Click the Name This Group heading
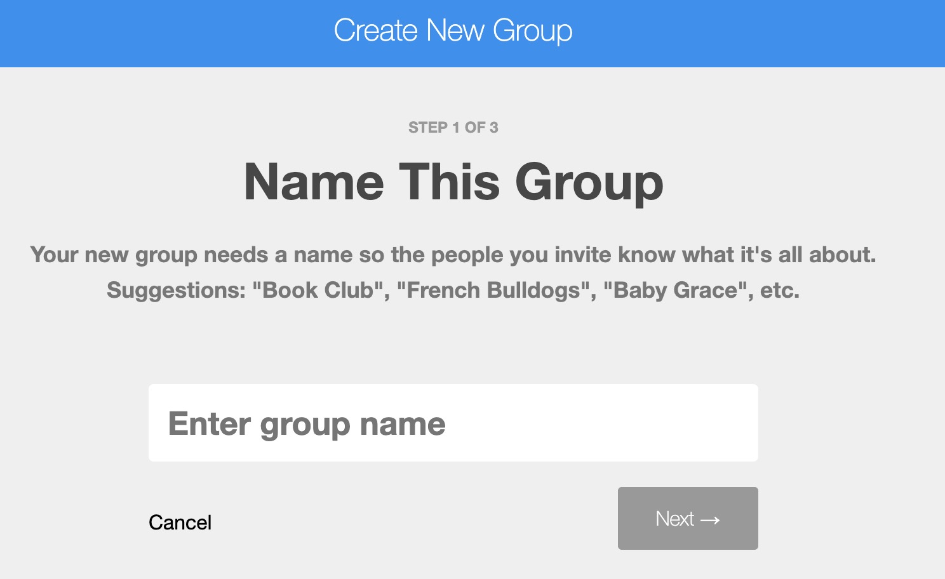This screenshot has width=945, height=579. pyautogui.click(x=453, y=182)
